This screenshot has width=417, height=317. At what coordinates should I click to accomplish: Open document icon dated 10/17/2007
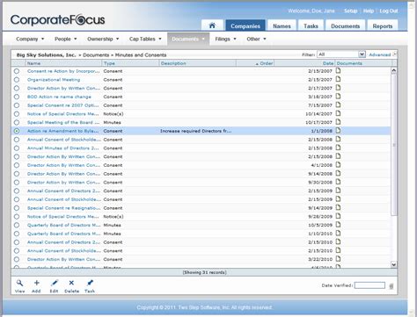(338, 122)
